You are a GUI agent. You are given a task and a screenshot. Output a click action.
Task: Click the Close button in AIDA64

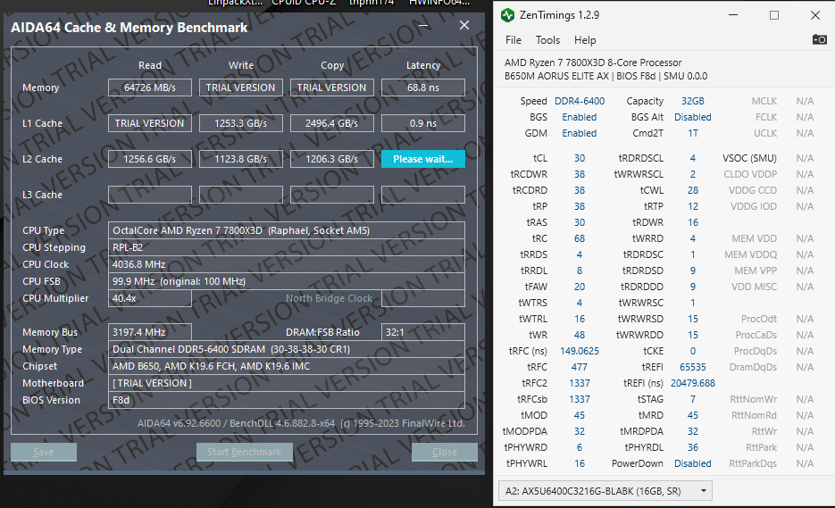[445, 452]
